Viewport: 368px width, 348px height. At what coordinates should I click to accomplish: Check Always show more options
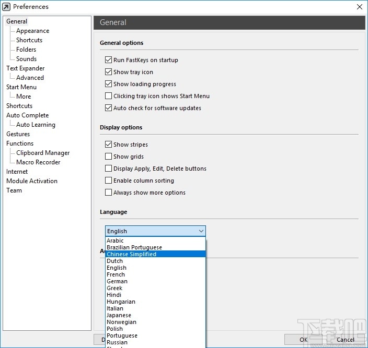click(x=109, y=193)
